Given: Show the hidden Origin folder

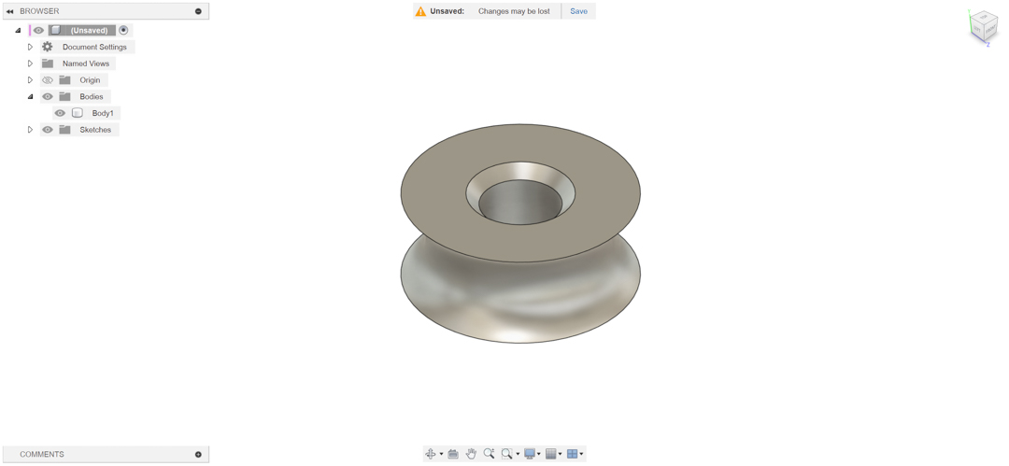Looking at the screenshot, I should pos(48,80).
